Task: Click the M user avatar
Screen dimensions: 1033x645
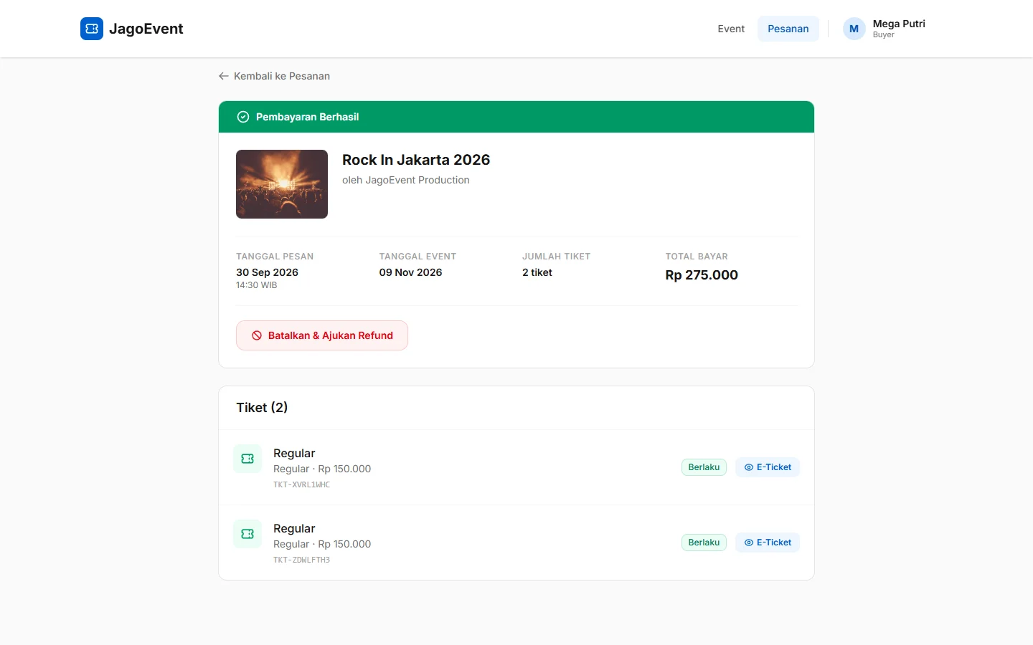Action: coord(854,29)
